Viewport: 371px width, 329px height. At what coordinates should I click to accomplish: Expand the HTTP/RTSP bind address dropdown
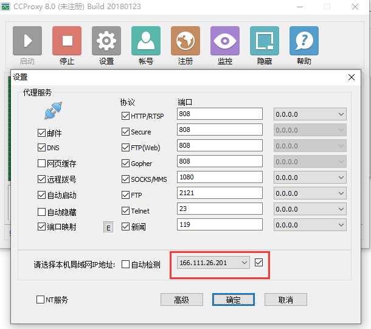coord(310,114)
